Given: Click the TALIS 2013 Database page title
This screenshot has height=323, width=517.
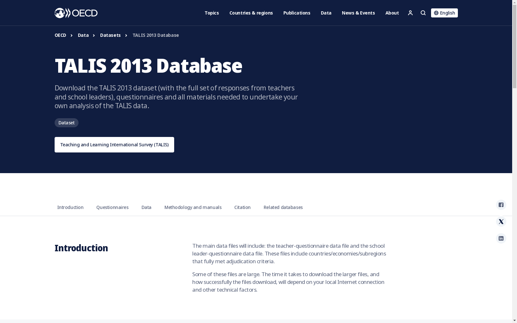Looking at the screenshot, I should pyautogui.click(x=148, y=66).
